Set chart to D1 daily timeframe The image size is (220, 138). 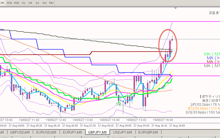click(x=37, y=3)
